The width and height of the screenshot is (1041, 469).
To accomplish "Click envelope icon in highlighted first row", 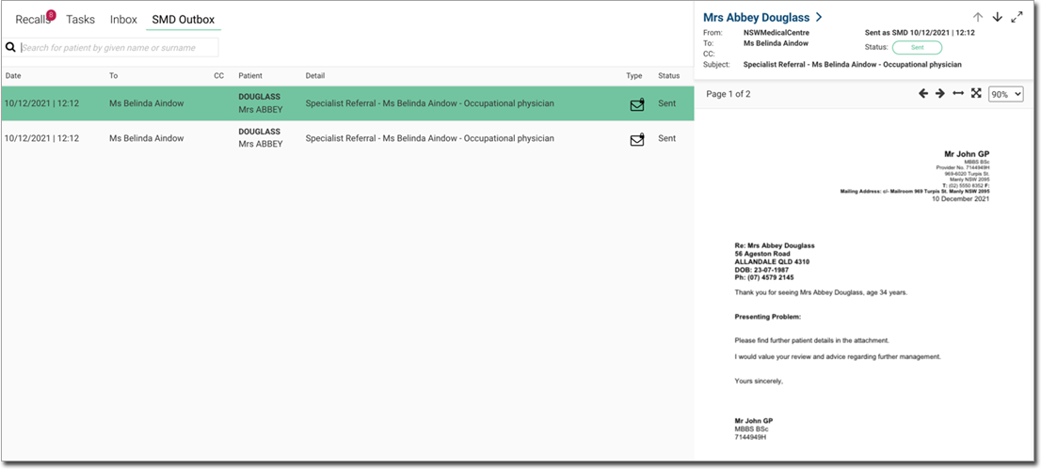I will click(637, 104).
